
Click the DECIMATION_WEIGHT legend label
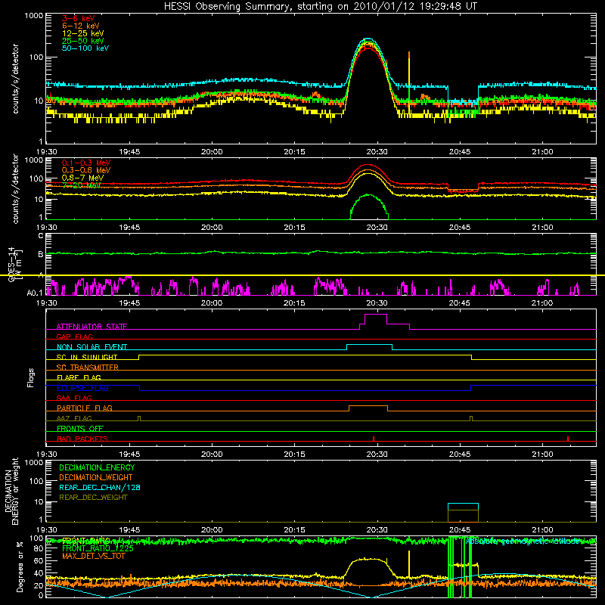96,477
